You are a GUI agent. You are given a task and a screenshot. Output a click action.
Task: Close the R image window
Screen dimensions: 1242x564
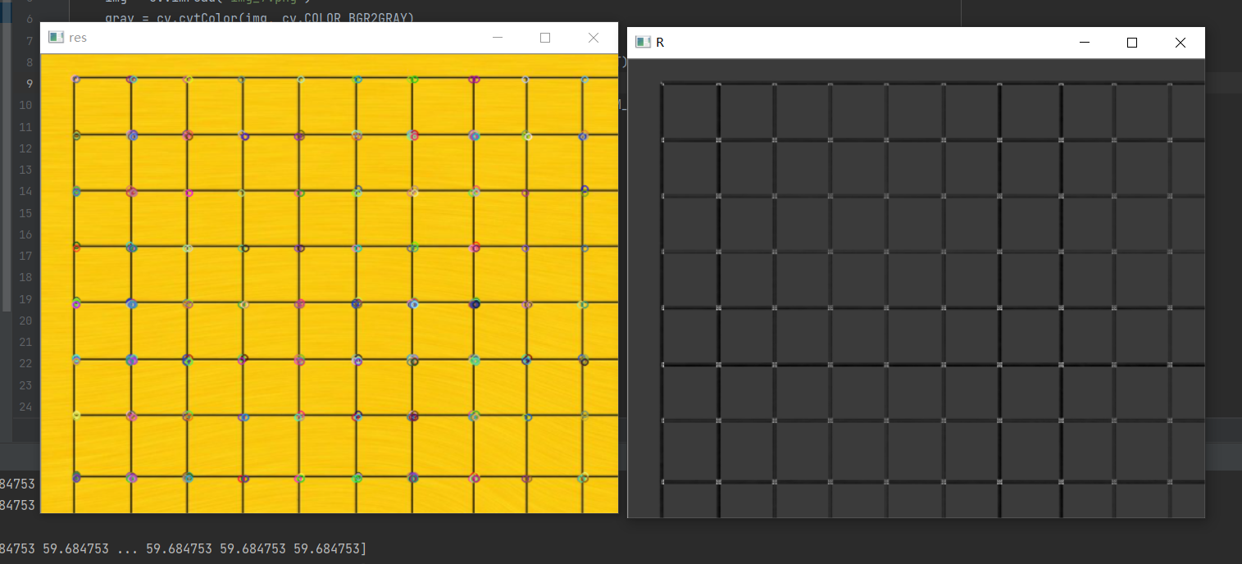pos(1181,43)
